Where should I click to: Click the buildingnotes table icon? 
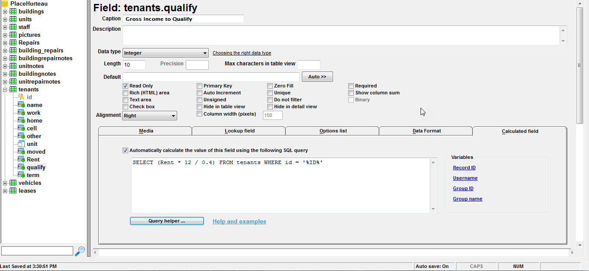13,74
